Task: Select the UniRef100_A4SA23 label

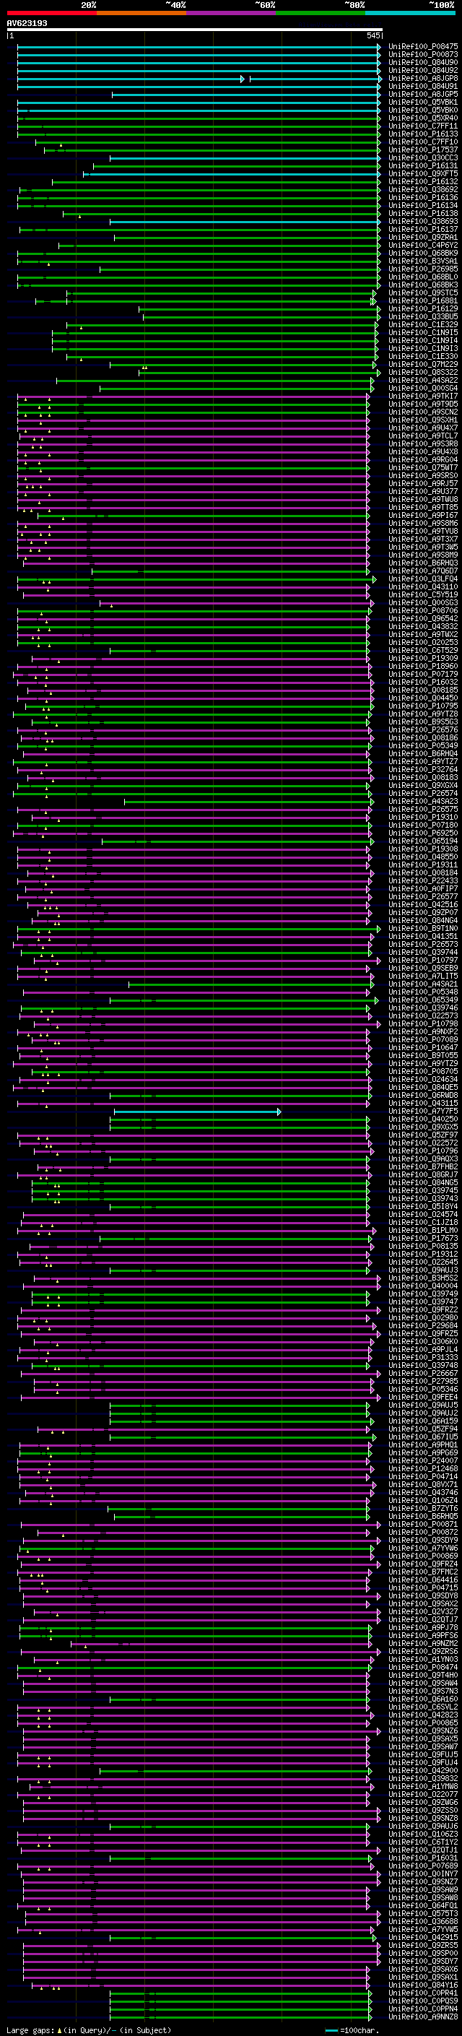Action: tap(422, 802)
